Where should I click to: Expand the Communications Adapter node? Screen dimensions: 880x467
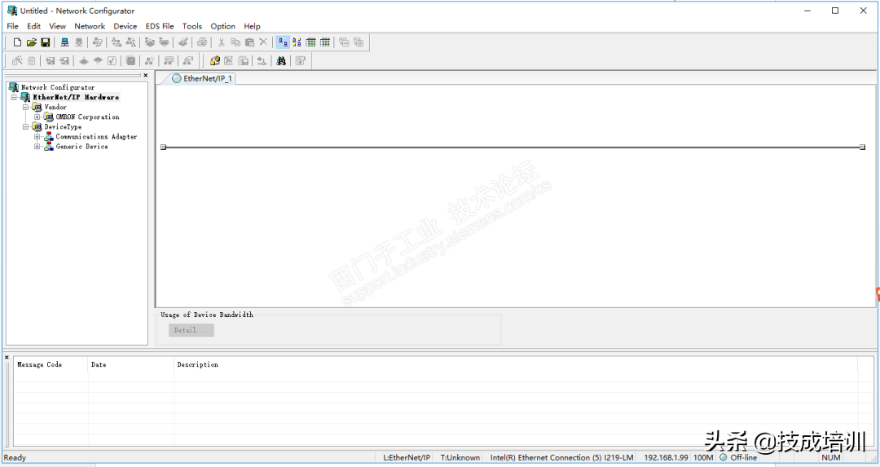[37, 136]
